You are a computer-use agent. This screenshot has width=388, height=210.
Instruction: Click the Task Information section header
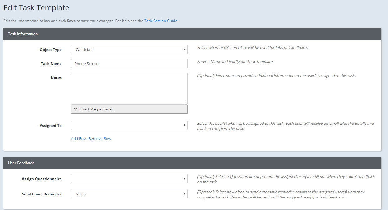click(x=23, y=34)
